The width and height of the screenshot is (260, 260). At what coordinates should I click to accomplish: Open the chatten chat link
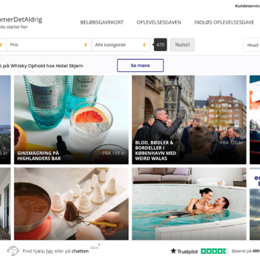coord(80,251)
